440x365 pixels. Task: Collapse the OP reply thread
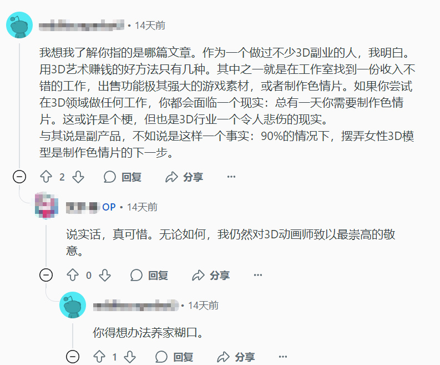click(x=46, y=275)
